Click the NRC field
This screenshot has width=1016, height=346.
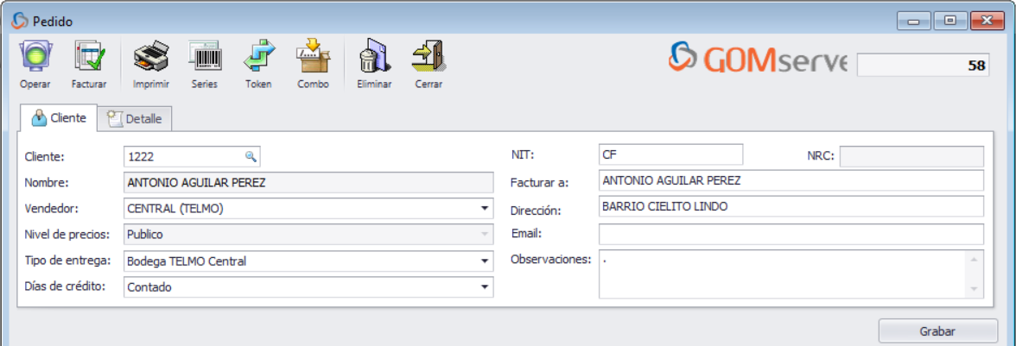911,156
